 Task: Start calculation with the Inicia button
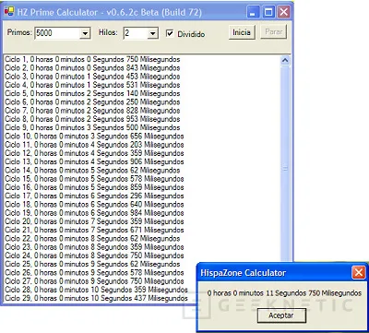click(x=242, y=32)
